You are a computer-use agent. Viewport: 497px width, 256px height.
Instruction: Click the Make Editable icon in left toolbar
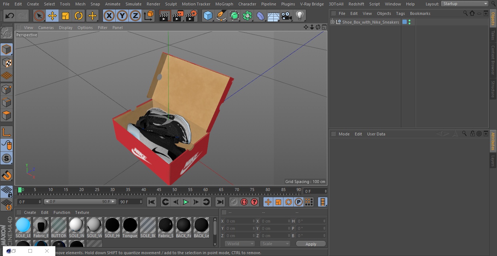coord(7,33)
